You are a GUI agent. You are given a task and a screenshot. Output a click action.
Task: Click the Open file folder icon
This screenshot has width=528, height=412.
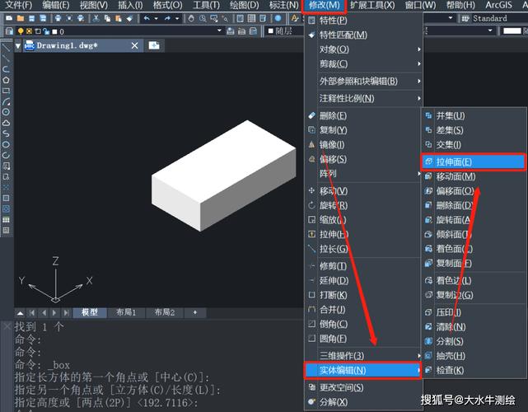click(x=21, y=18)
